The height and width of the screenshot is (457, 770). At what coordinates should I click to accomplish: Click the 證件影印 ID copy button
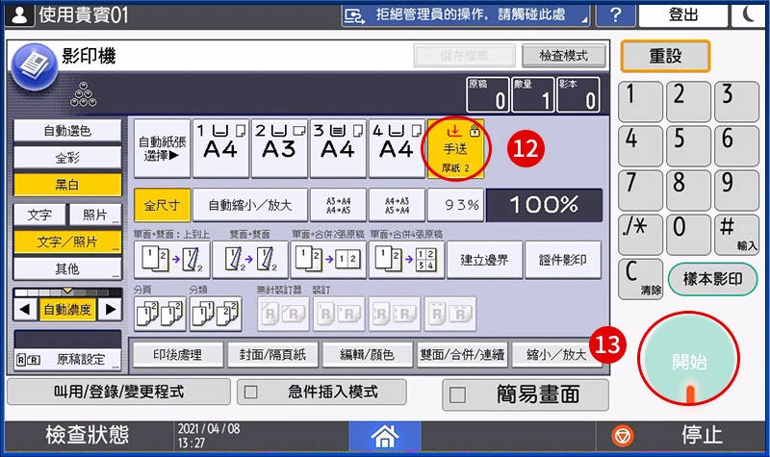563,260
